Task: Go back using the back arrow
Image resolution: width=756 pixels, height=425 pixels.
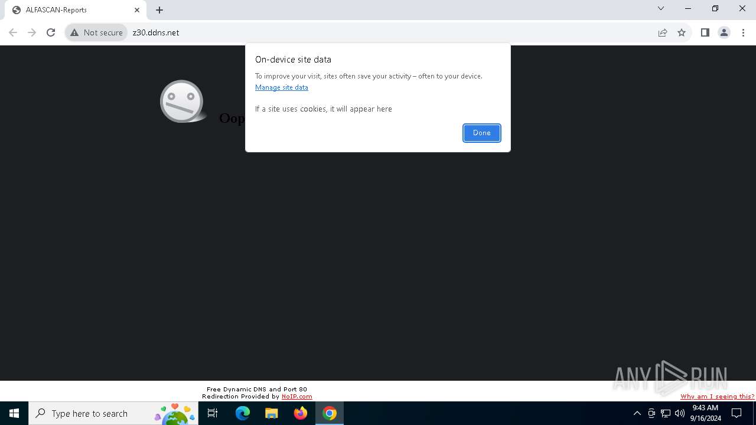Action: [x=13, y=32]
